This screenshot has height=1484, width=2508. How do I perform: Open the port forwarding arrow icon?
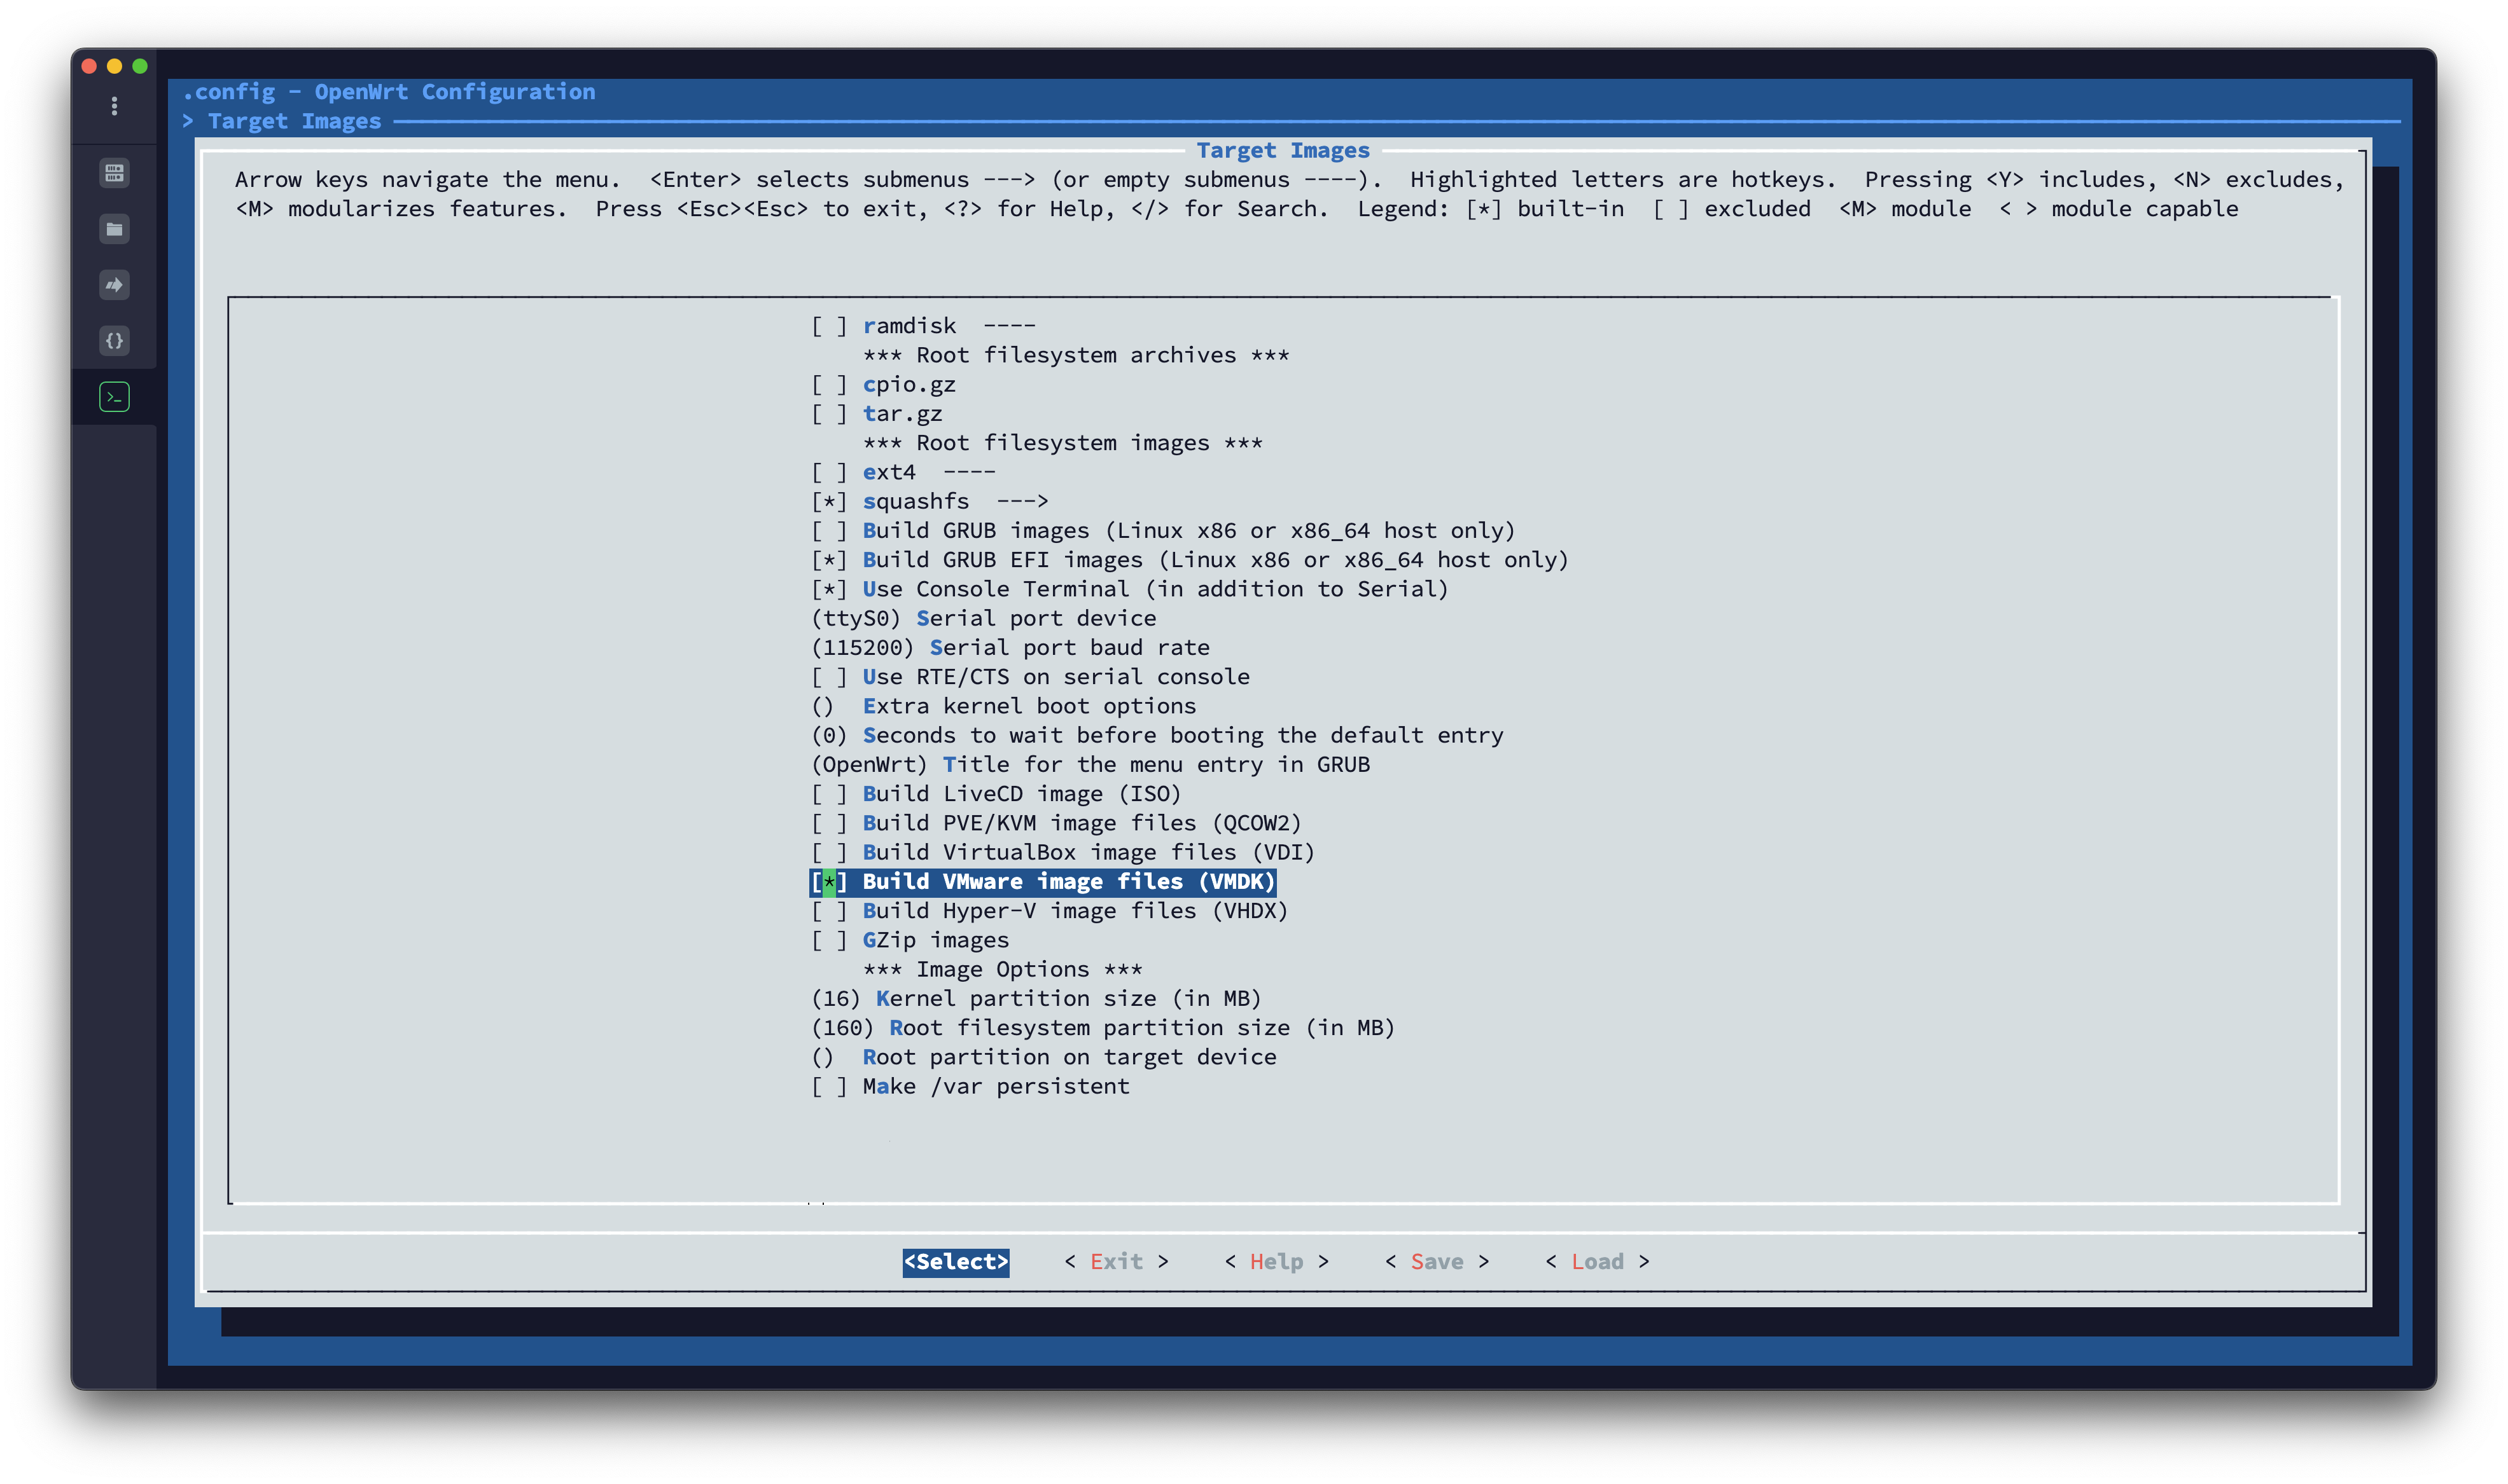coord(114,285)
